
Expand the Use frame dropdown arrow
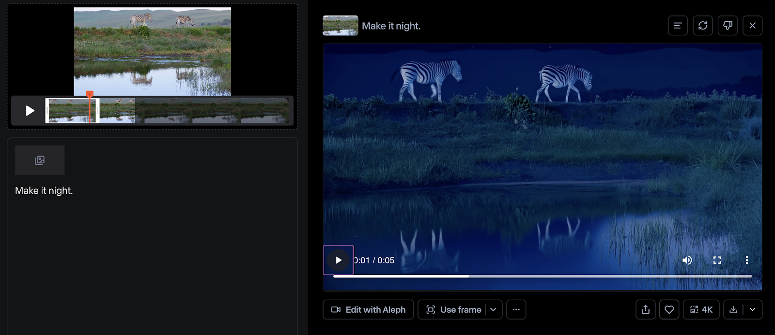pyautogui.click(x=493, y=310)
